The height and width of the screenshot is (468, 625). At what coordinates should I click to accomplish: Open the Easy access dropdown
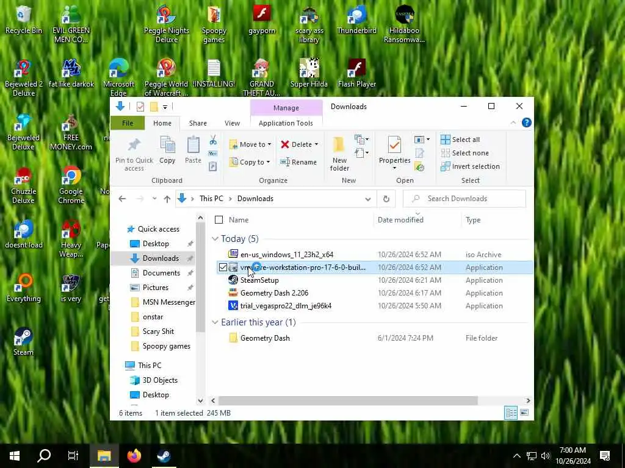point(361,153)
